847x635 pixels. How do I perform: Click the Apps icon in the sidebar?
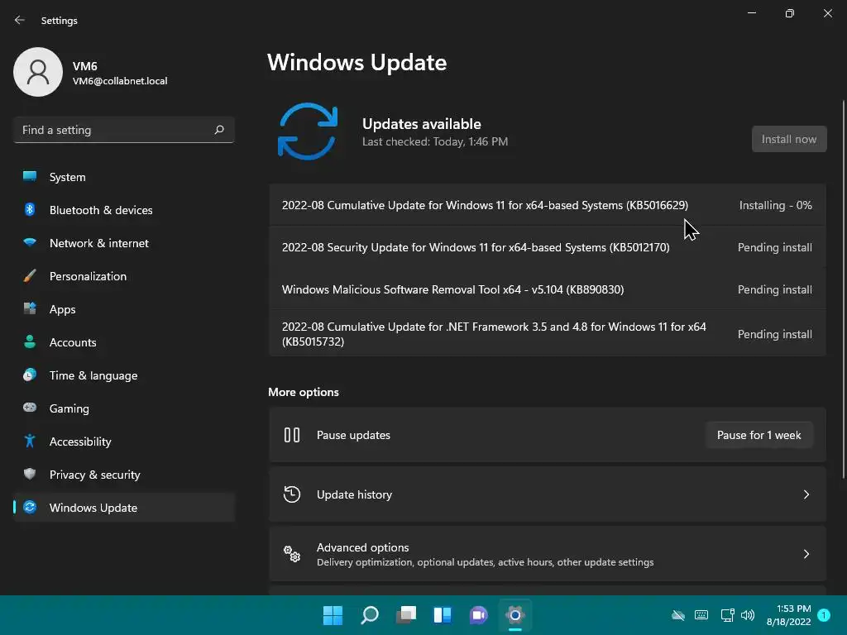(x=30, y=309)
